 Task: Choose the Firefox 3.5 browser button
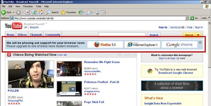[105, 44]
